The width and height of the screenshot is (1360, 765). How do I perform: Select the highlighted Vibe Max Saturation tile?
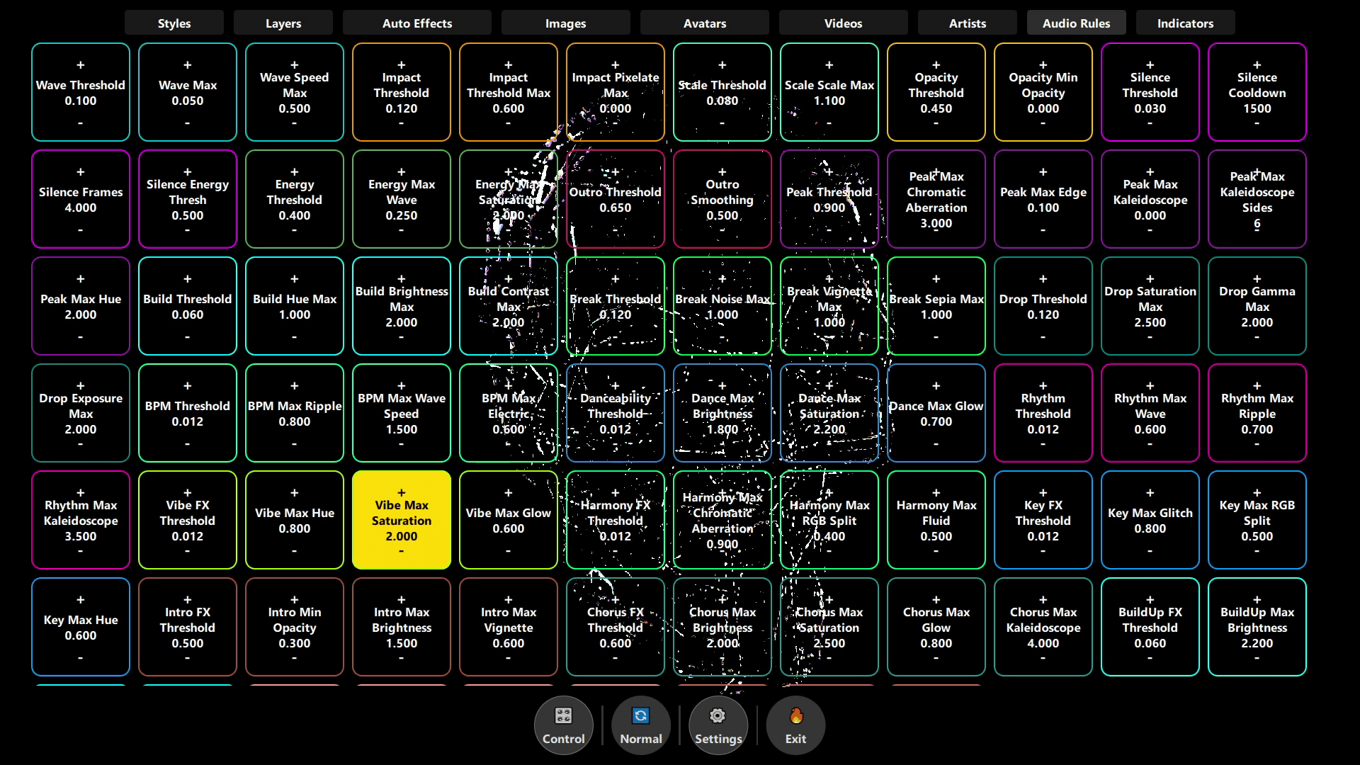pyautogui.click(x=402, y=520)
